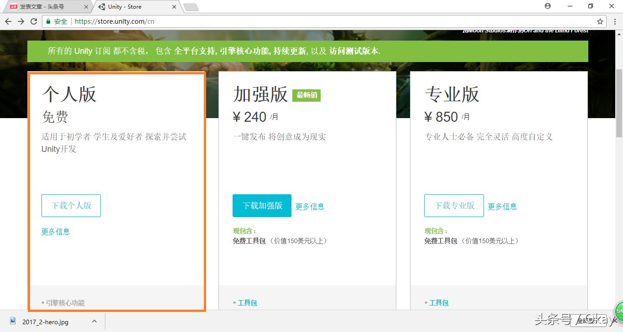Screen dimensions: 623x332
Task: Open 更多信息 link under 个人版
Action: click(x=56, y=232)
